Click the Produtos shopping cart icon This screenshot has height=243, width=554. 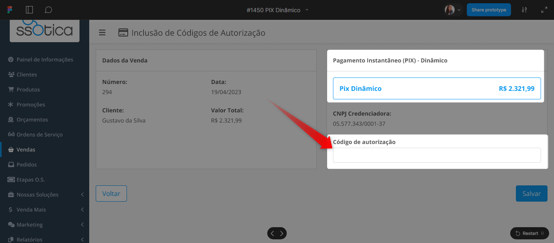click(11, 90)
